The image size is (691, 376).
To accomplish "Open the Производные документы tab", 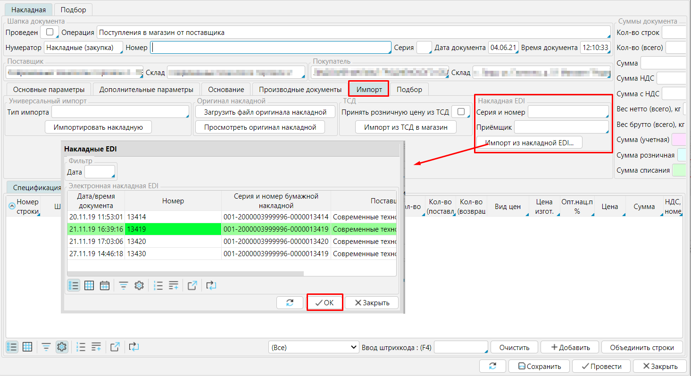I will (300, 90).
